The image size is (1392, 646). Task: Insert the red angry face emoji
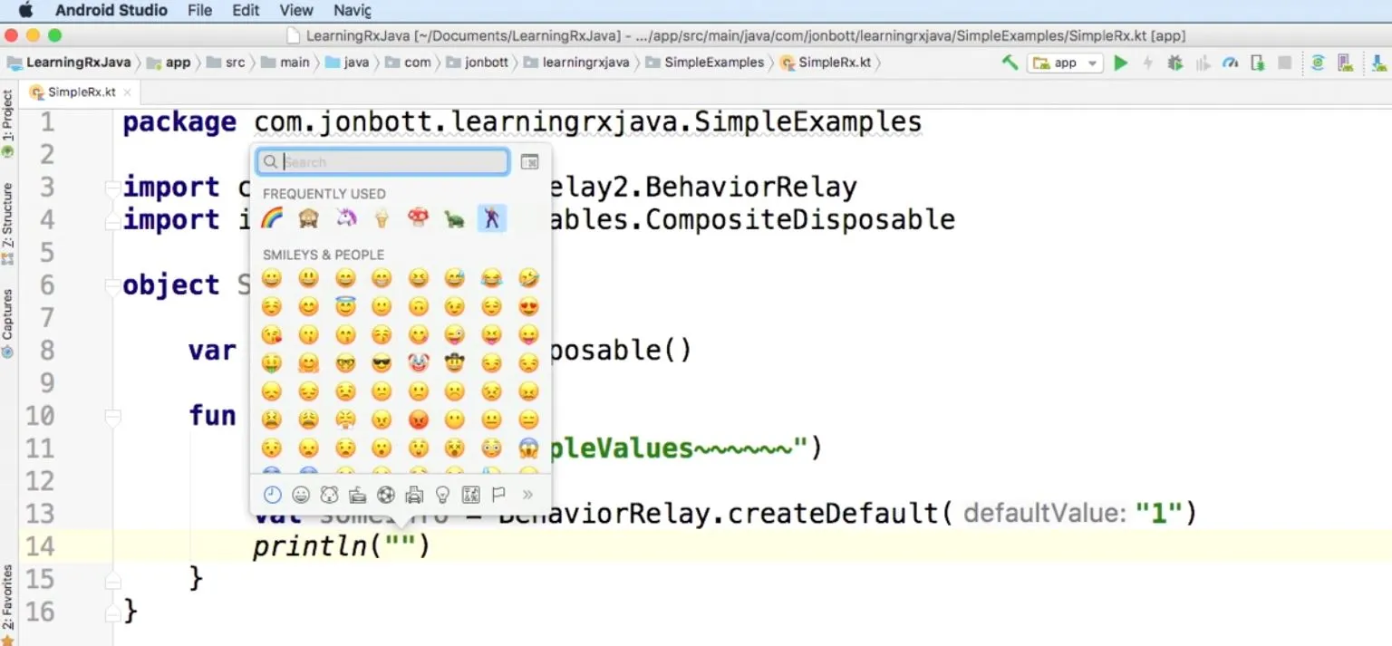(418, 419)
